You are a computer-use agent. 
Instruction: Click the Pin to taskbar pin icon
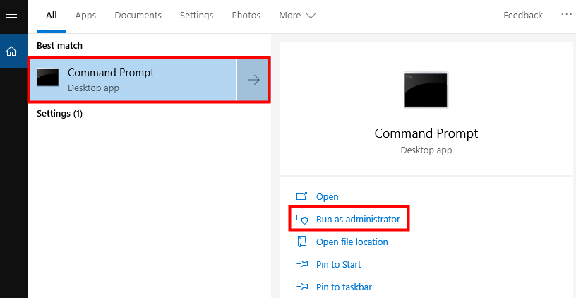301,287
